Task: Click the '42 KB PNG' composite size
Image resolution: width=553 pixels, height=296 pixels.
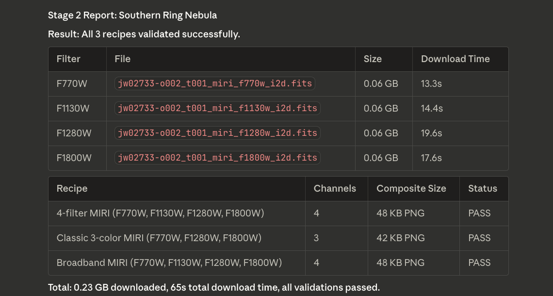Action: pos(401,238)
